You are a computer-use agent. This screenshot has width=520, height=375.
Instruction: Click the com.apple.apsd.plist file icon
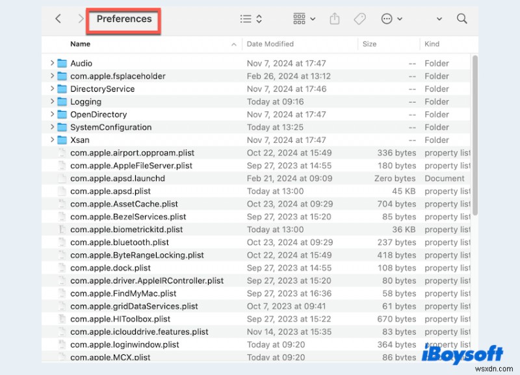click(62, 191)
